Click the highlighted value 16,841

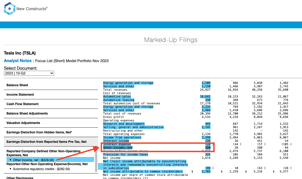pos(205,96)
